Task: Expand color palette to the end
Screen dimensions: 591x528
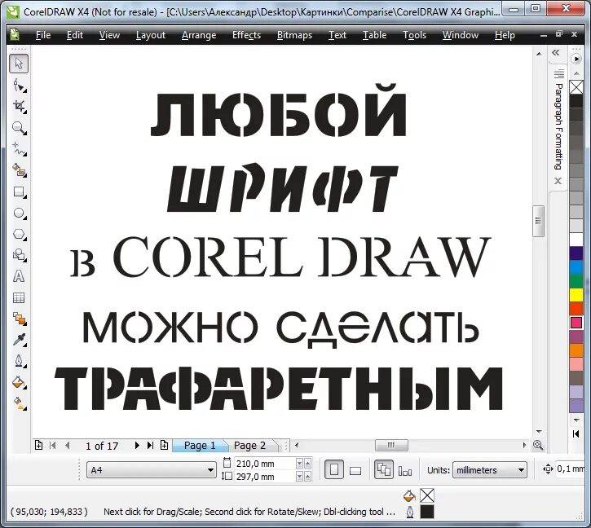Action: pyautogui.click(x=576, y=433)
